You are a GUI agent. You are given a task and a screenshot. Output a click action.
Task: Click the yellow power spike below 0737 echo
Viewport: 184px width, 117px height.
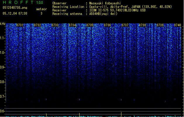pos(121,114)
